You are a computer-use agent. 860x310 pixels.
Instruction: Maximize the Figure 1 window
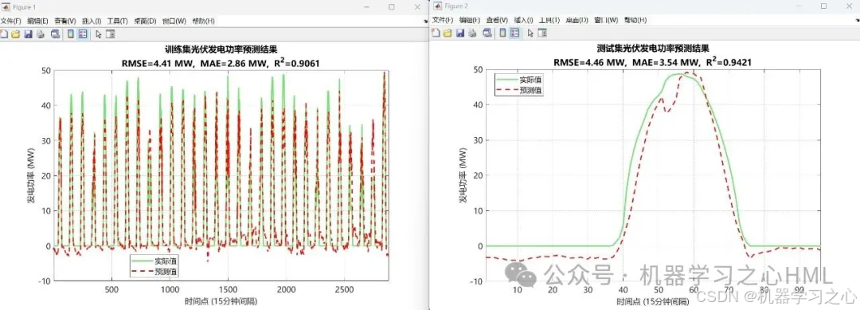392,7
